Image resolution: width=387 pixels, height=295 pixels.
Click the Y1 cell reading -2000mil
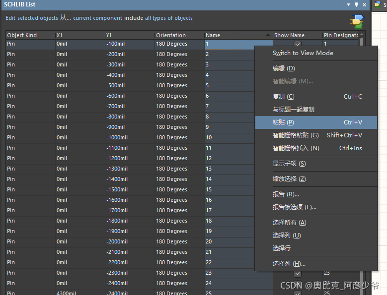click(x=130, y=241)
